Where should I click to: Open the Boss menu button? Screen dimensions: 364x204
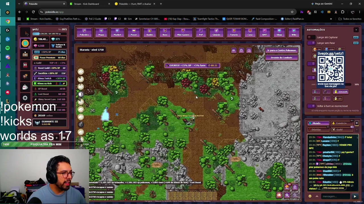click(x=165, y=33)
